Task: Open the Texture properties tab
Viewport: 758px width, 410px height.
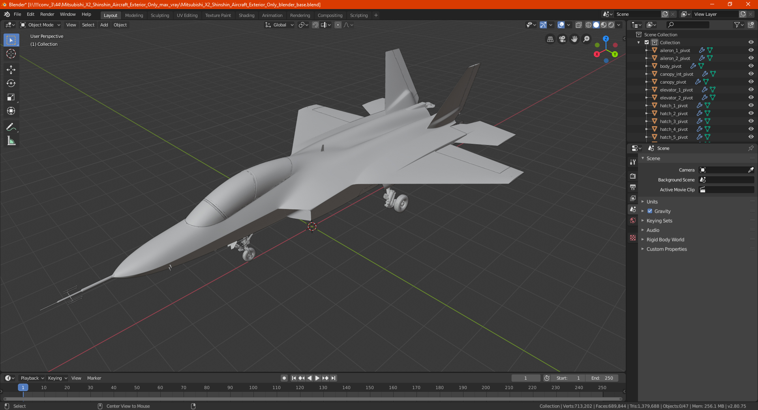Action: 633,238
